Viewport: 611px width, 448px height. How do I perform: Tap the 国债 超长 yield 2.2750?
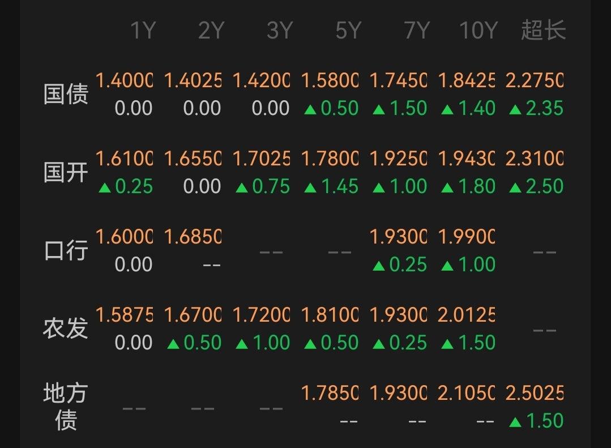535,81
